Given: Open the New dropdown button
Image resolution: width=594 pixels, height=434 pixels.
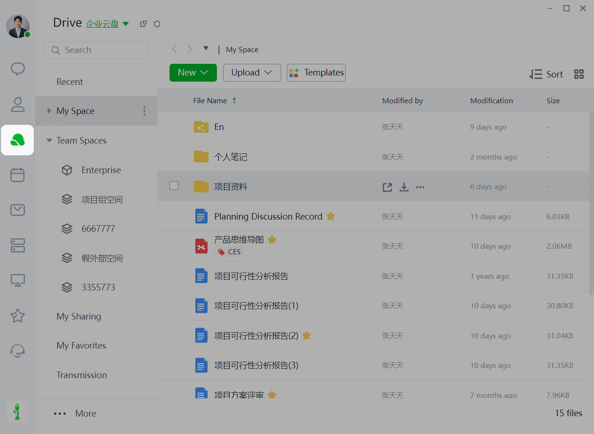Looking at the screenshot, I should [x=193, y=73].
